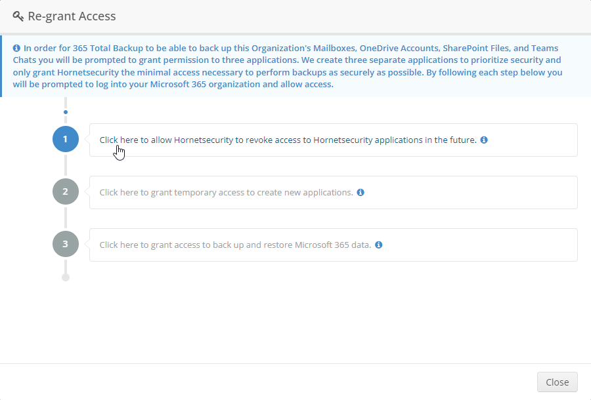Click empty space in the step 3 panel
Image resolution: width=591 pixels, height=400 pixels.
479,245
